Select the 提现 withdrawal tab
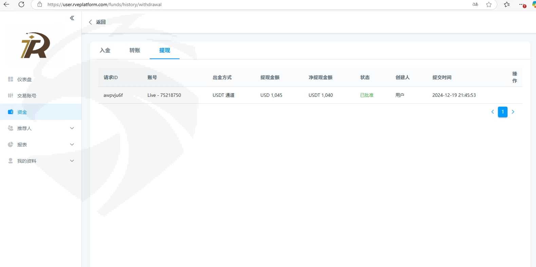536x267 pixels. pos(165,50)
